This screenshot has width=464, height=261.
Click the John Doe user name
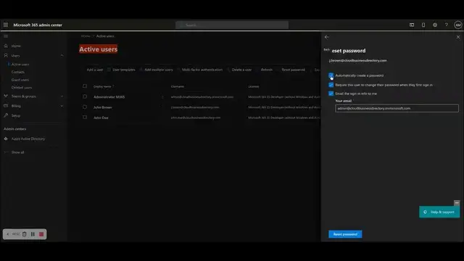pyautogui.click(x=101, y=117)
